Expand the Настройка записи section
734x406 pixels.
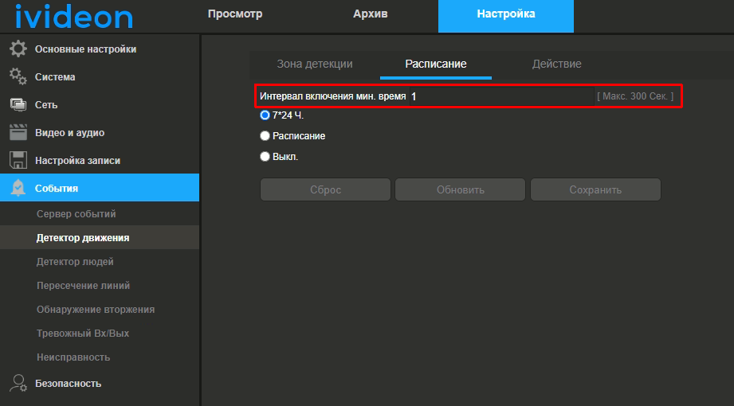[x=100, y=161]
